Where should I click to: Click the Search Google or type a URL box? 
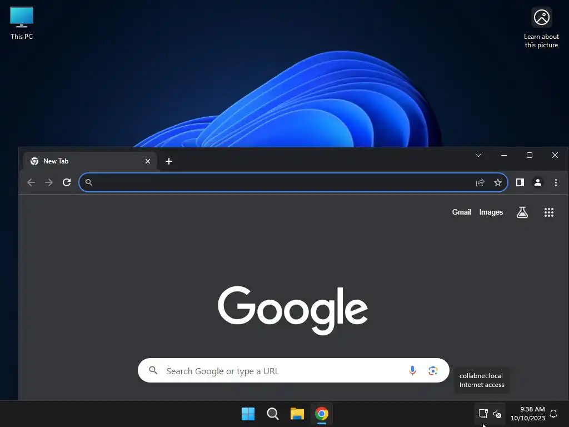293,370
